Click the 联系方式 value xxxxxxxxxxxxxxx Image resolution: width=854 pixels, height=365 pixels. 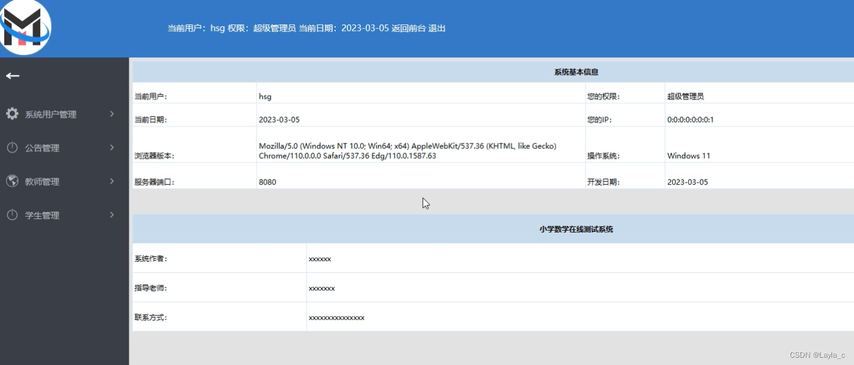pyautogui.click(x=336, y=317)
